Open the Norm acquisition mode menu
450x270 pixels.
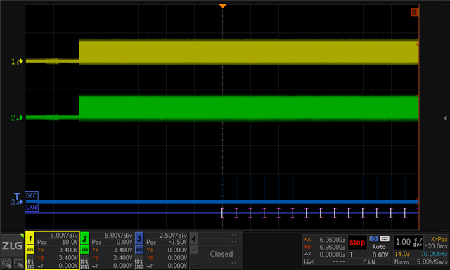click(401, 262)
